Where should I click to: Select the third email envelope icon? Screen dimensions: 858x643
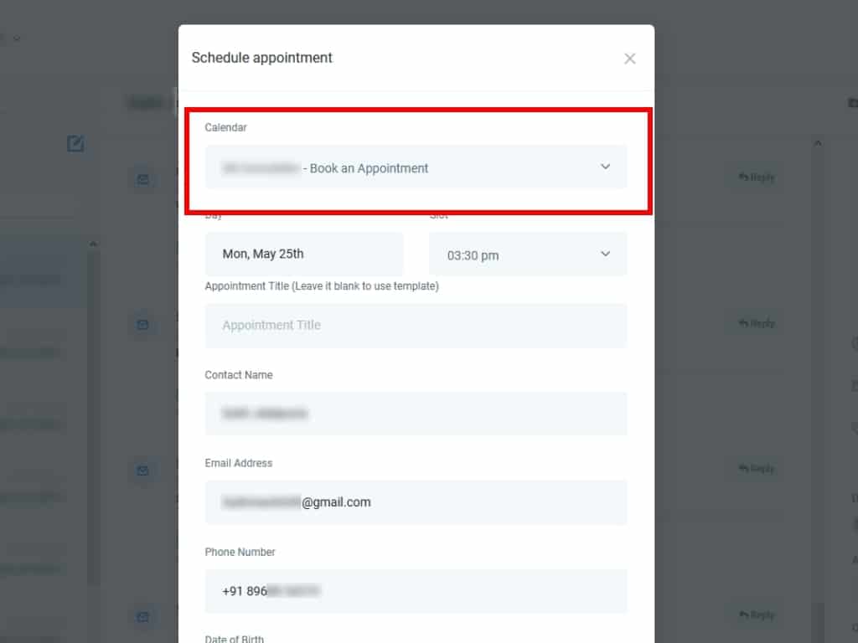(142, 471)
